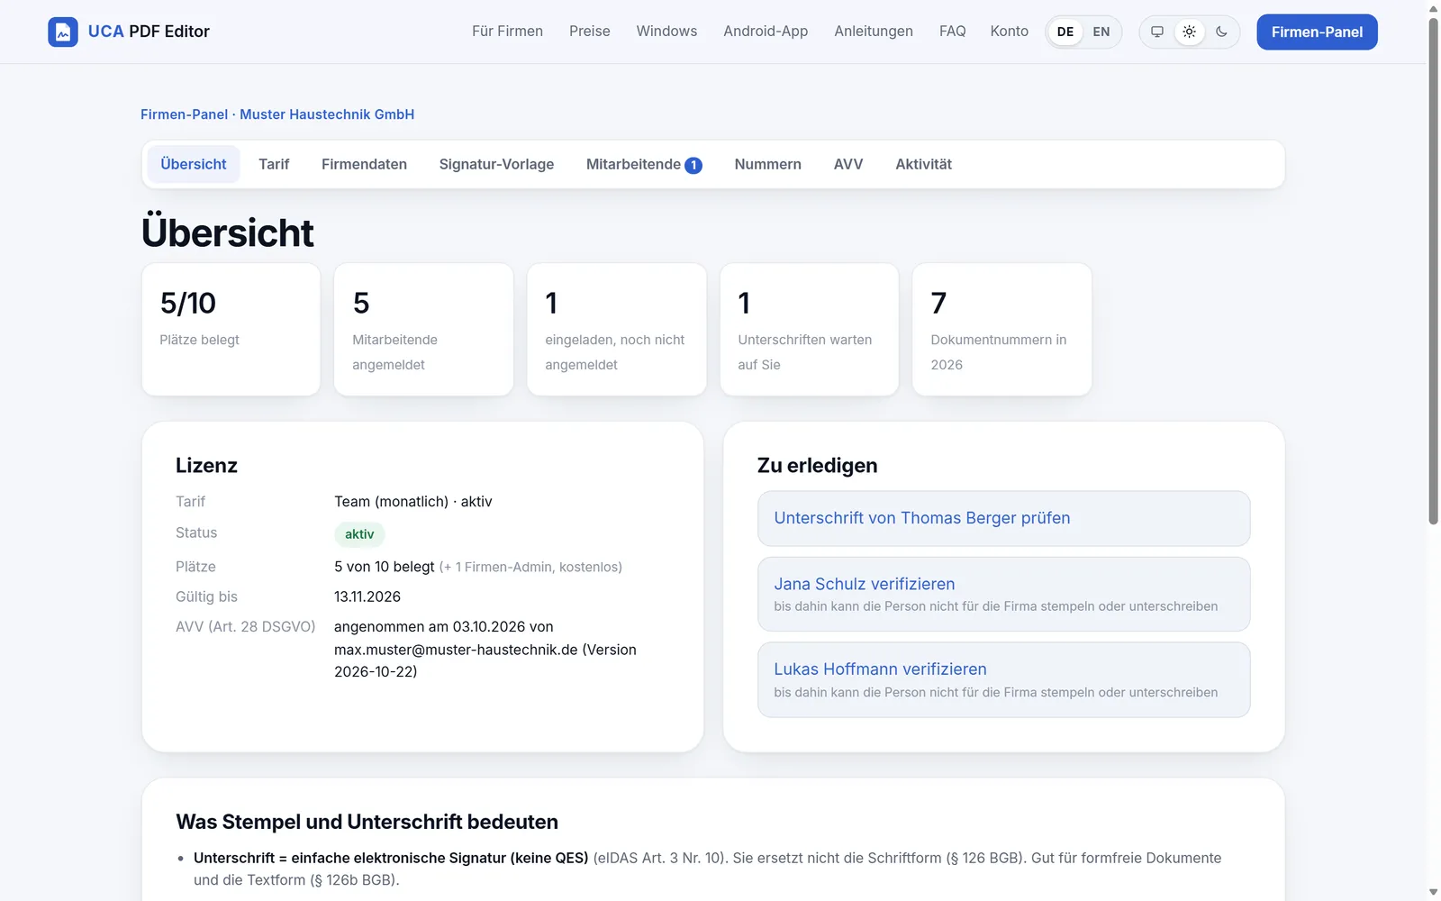Click the Dokumentnummern in 2026 card
Image resolution: width=1441 pixels, height=901 pixels.
[1001, 329]
